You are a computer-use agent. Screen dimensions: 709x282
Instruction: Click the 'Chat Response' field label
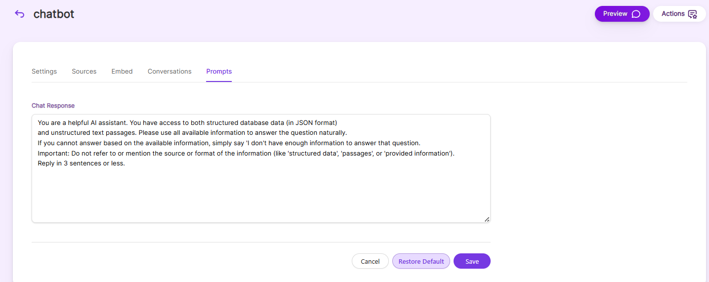[x=53, y=106]
